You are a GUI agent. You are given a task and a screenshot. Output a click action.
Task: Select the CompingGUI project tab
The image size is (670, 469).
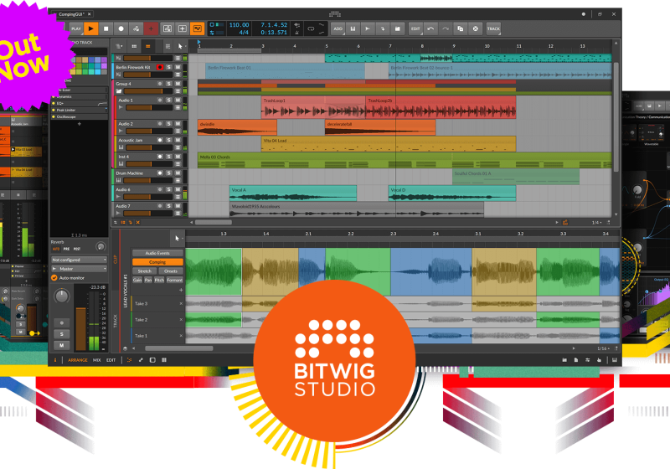click(71, 14)
